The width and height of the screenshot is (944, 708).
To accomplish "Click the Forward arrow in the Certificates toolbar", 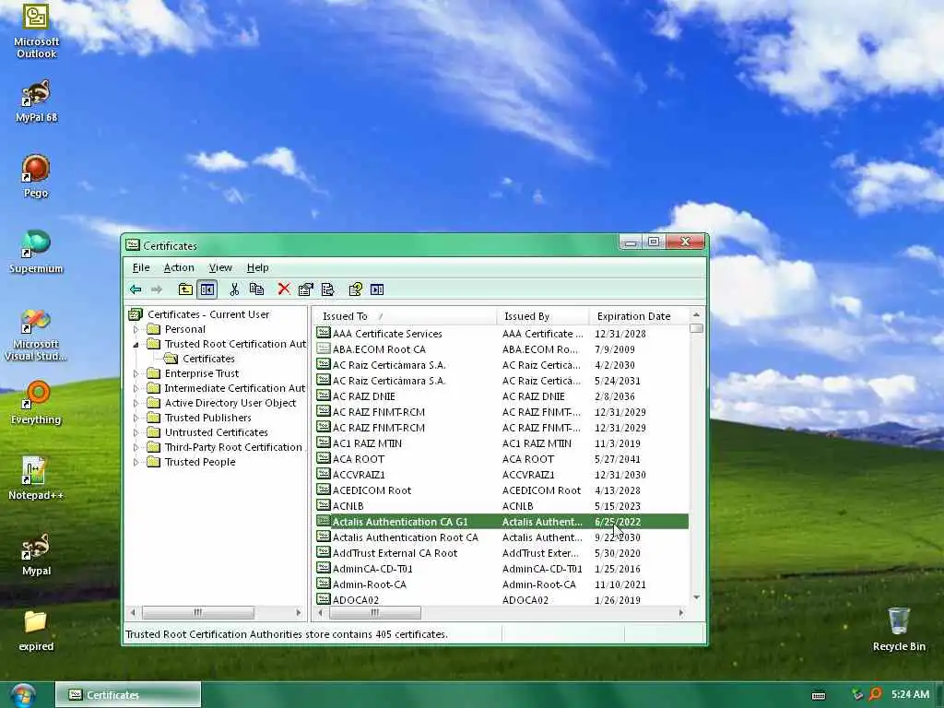I will point(157,289).
